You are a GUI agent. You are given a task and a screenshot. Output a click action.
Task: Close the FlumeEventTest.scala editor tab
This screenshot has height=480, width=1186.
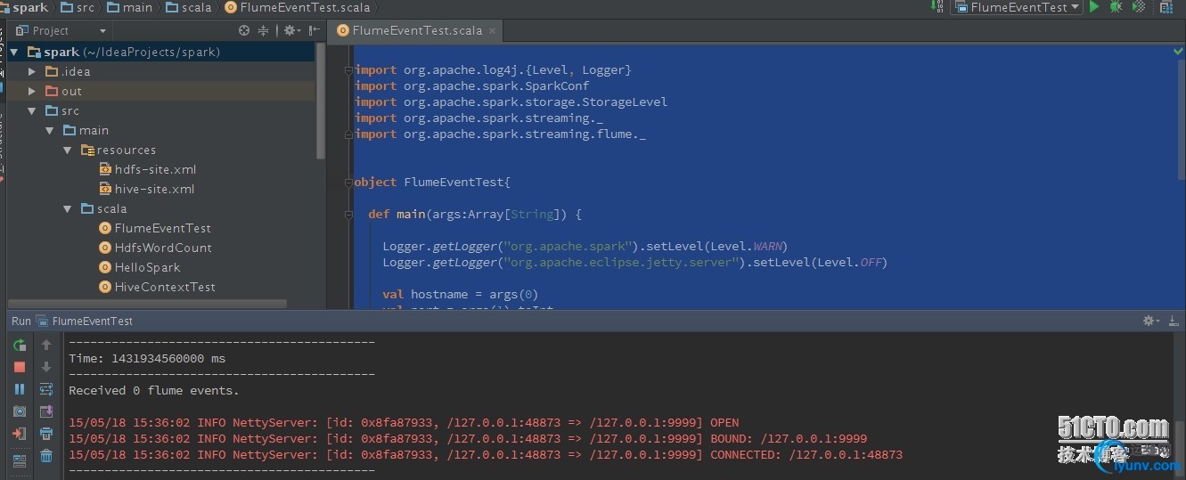click(x=492, y=30)
